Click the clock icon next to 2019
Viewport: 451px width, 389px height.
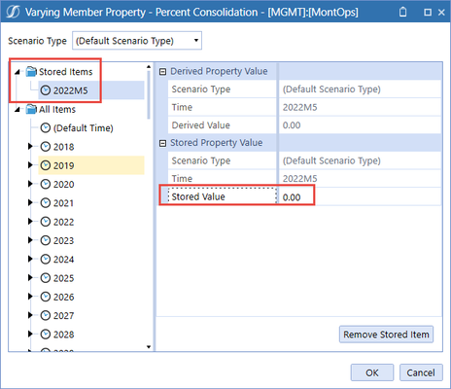point(46,165)
